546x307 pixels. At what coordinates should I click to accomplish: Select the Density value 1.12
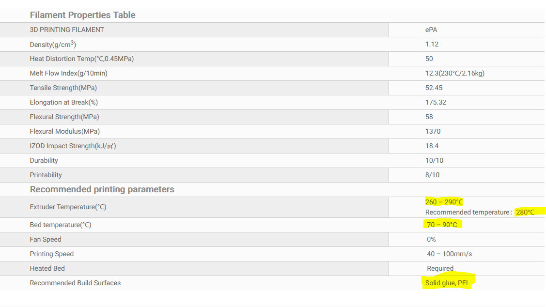[432, 44]
